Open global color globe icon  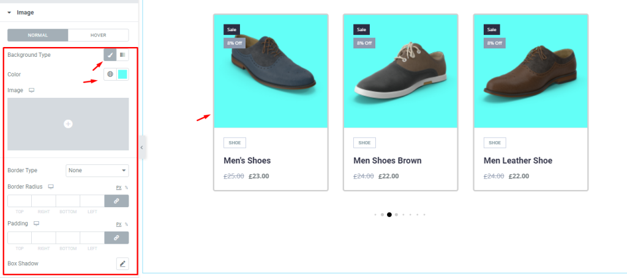(110, 74)
